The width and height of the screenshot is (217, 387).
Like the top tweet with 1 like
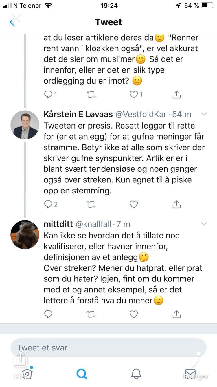(x=134, y=95)
